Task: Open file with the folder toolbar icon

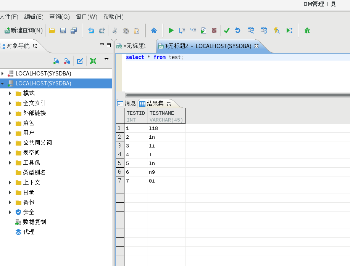Action: (x=52, y=30)
